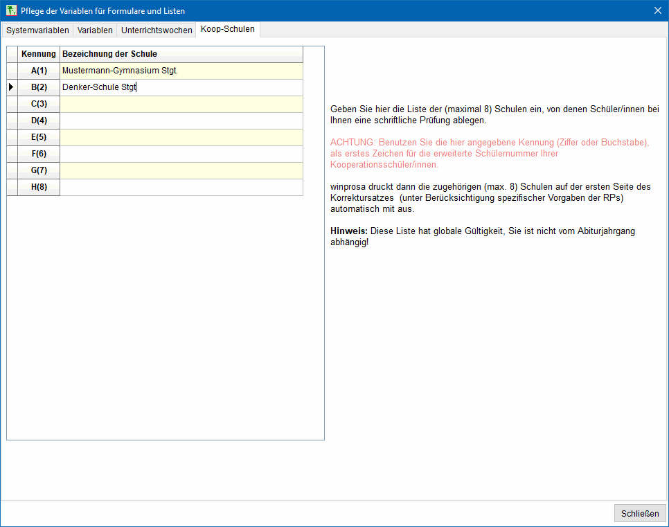Click the empty school name cell for C(3)
The image size is (669, 527).
click(x=181, y=104)
